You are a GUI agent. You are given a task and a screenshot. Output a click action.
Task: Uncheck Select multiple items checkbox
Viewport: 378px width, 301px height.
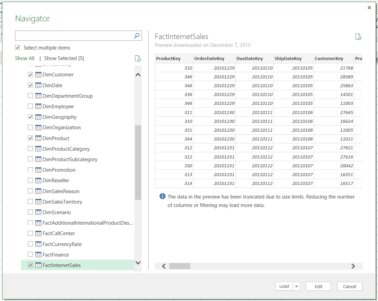(x=18, y=48)
